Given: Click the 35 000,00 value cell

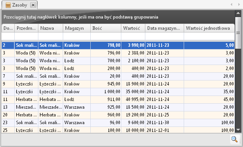Looking at the screenshot, I should pos(133,92).
